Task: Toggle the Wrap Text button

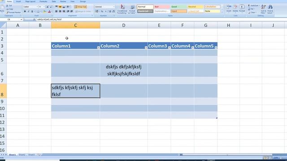Action: pos(81,7)
